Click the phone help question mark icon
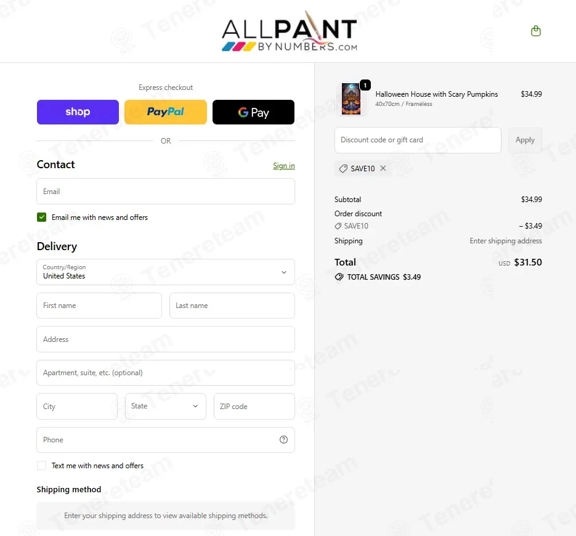The image size is (576, 536). (x=283, y=440)
